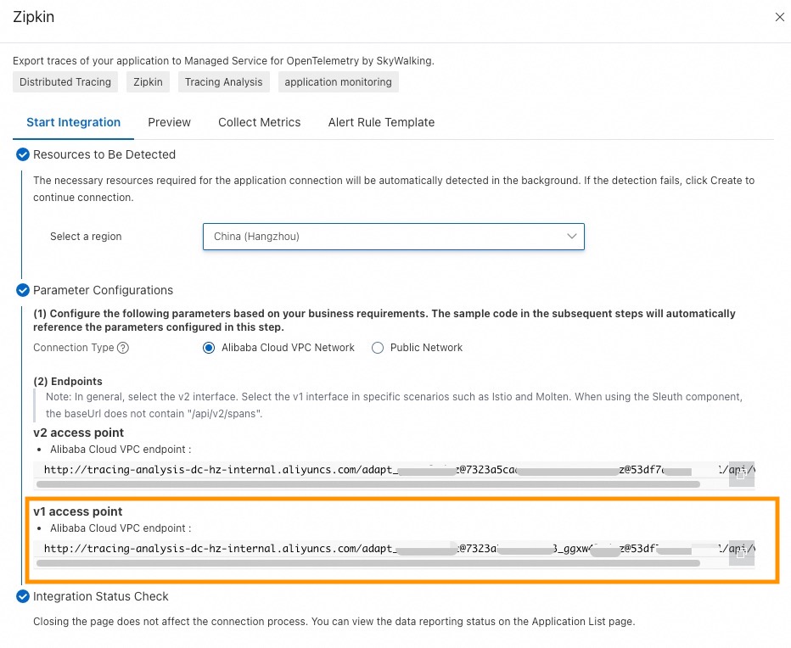Click the Connection Type help icon

pos(123,348)
